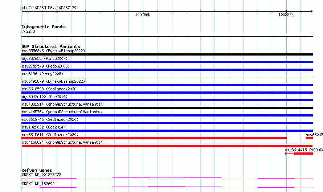Click the DGV Structural Variants track title
The width and height of the screenshot is (323, 192).
pos(51,46)
